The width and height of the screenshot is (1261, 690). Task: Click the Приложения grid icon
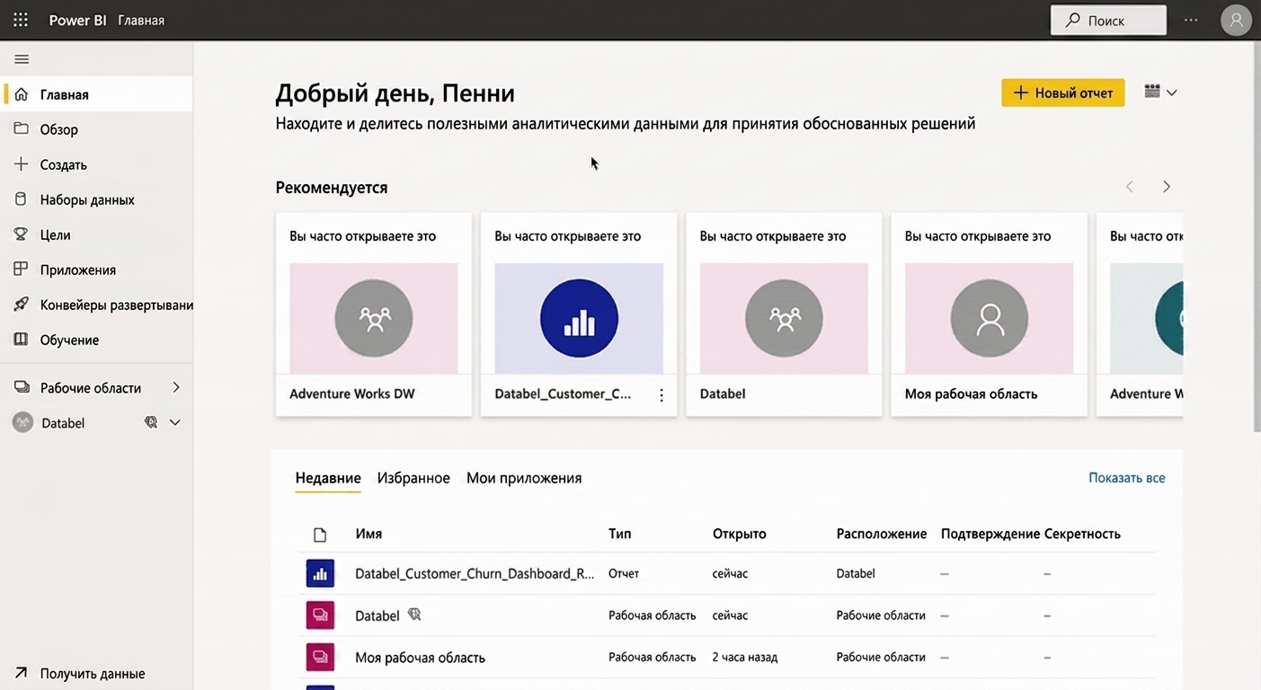pyautogui.click(x=22, y=270)
